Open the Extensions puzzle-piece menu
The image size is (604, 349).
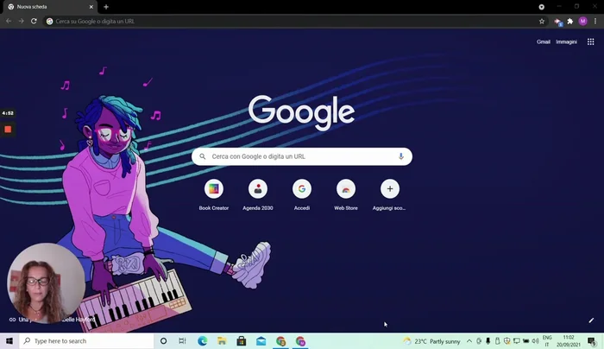(570, 22)
